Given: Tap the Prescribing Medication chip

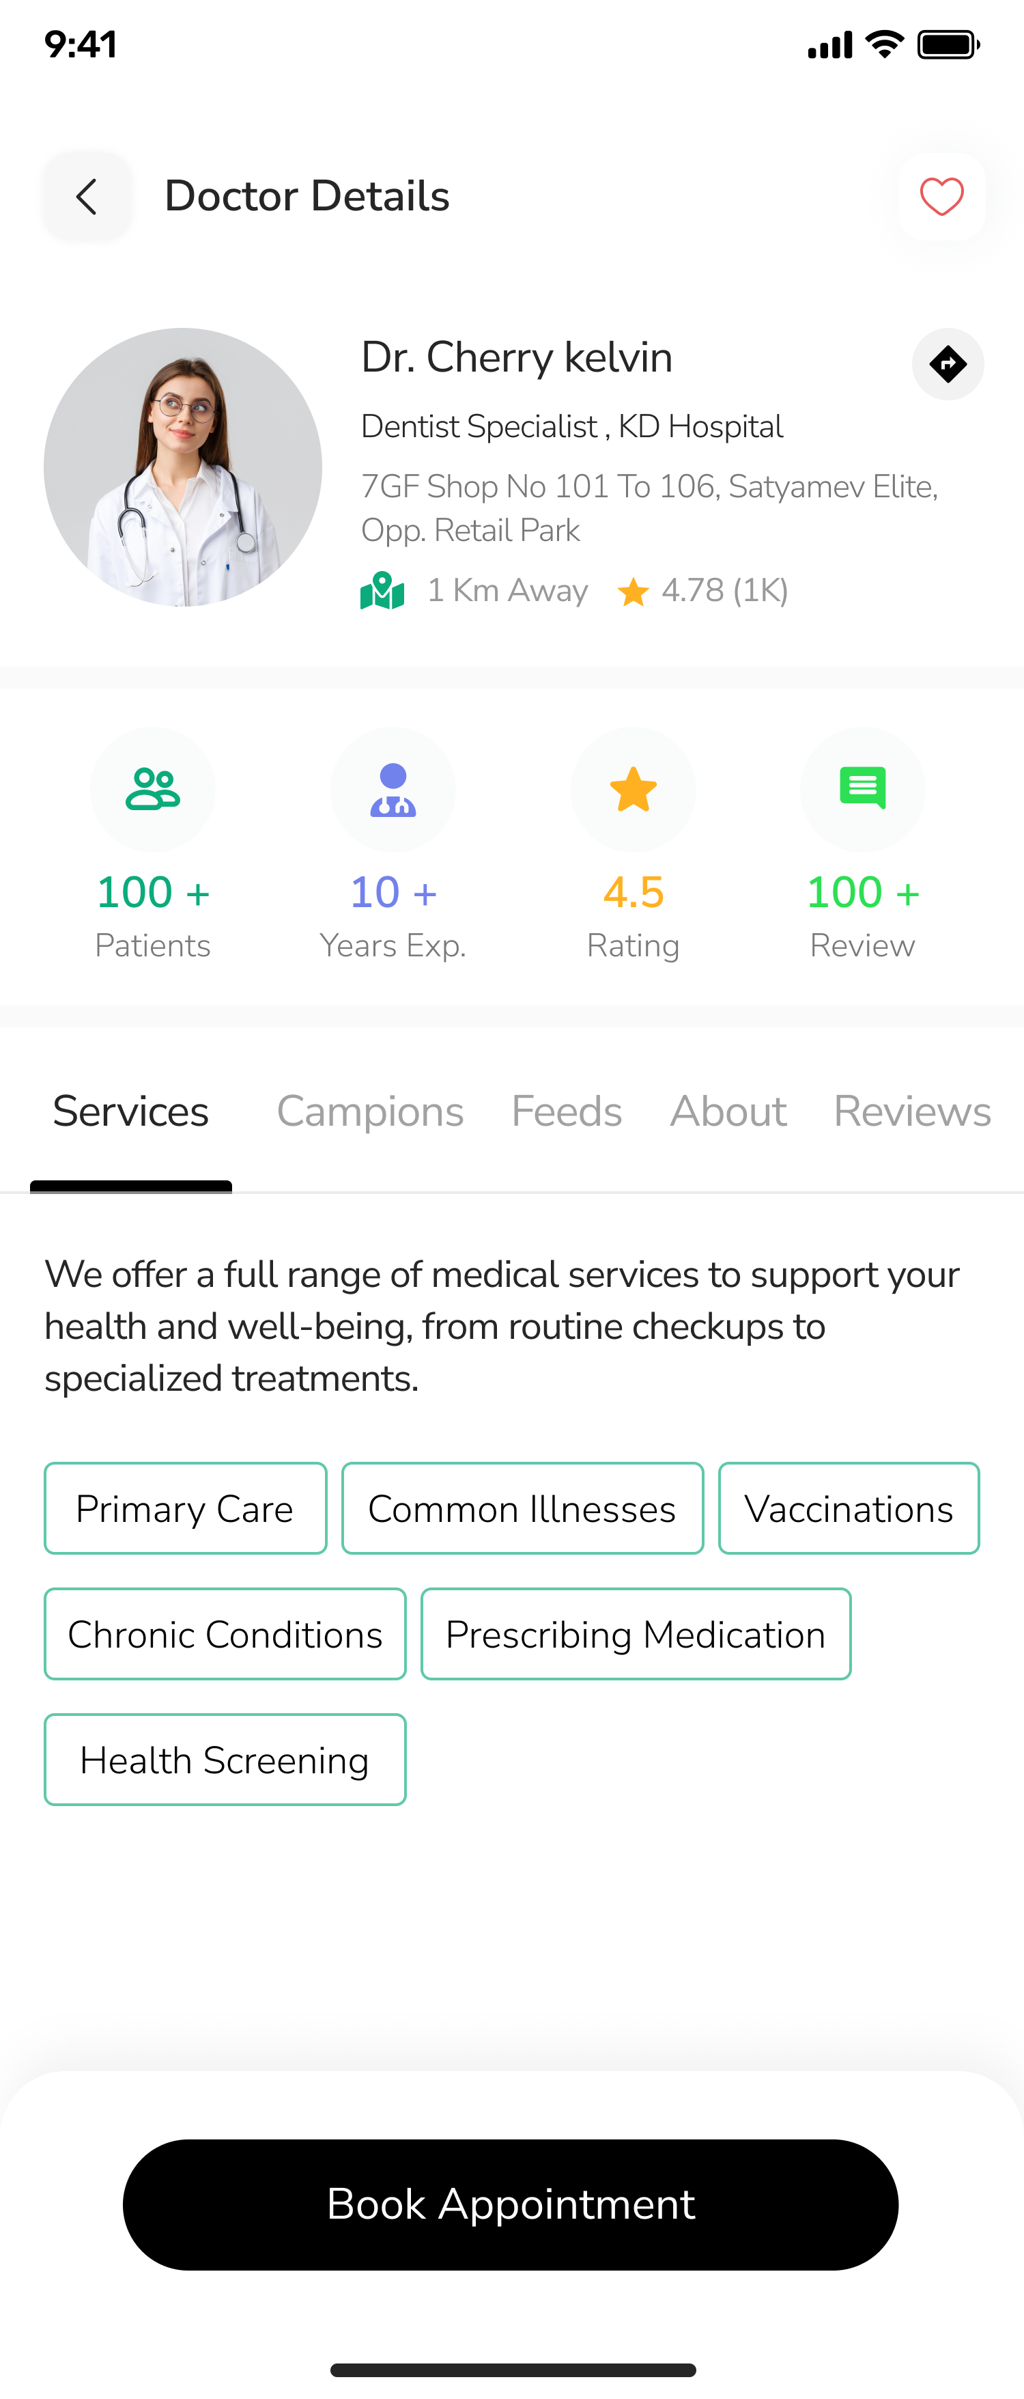Looking at the screenshot, I should click(x=636, y=1635).
